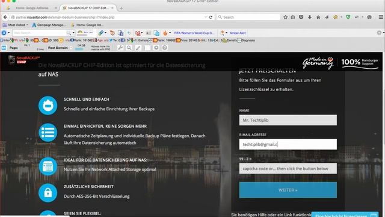Click the wrench icon in Moz bar
The height and width of the screenshot is (217, 385).
point(120,48)
